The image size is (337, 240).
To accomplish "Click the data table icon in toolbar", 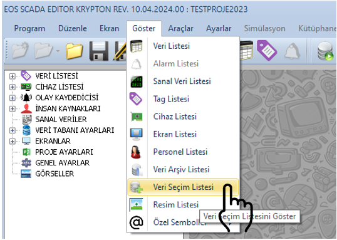I will pyautogui.click(x=247, y=50).
